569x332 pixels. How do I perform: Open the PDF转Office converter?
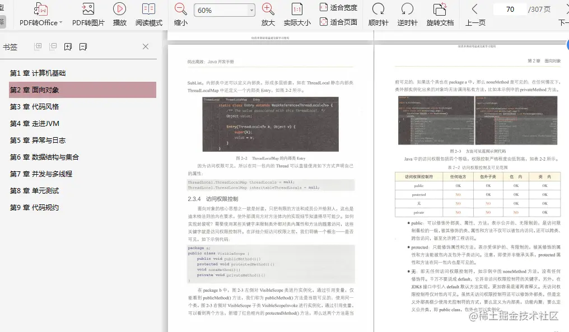(41, 15)
